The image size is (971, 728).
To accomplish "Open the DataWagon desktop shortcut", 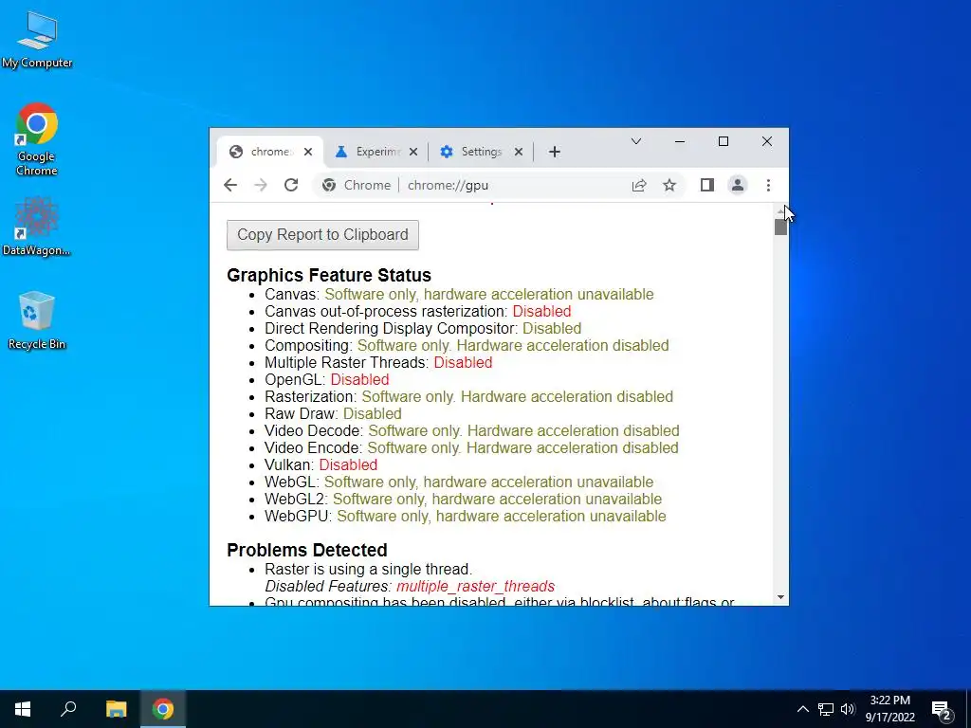I will click(37, 227).
